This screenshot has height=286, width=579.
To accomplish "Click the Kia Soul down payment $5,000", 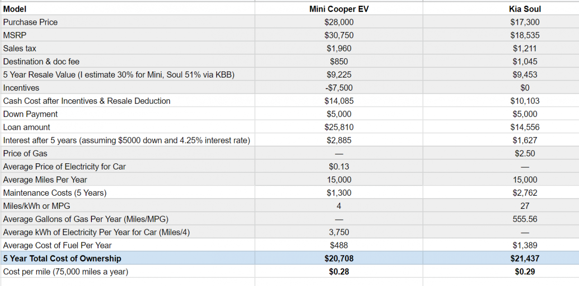I will tap(525, 114).
